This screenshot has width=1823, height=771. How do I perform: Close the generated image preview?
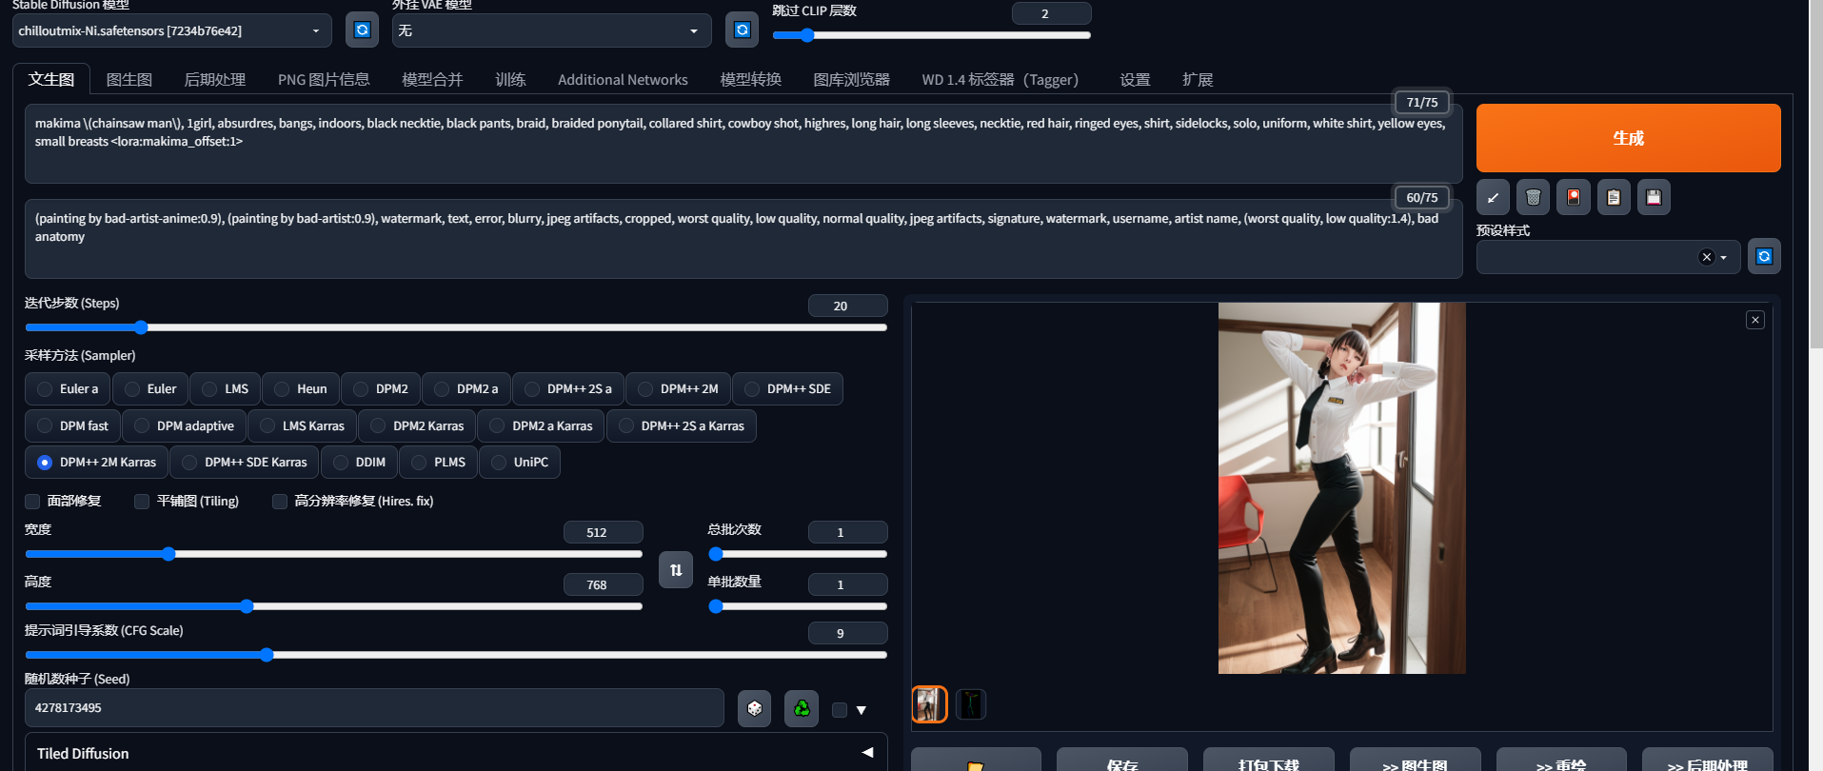(1755, 320)
